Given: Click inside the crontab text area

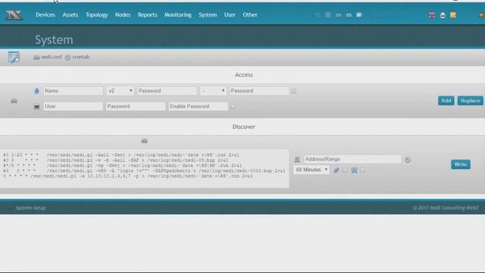Looking at the screenshot, I should tap(145, 168).
